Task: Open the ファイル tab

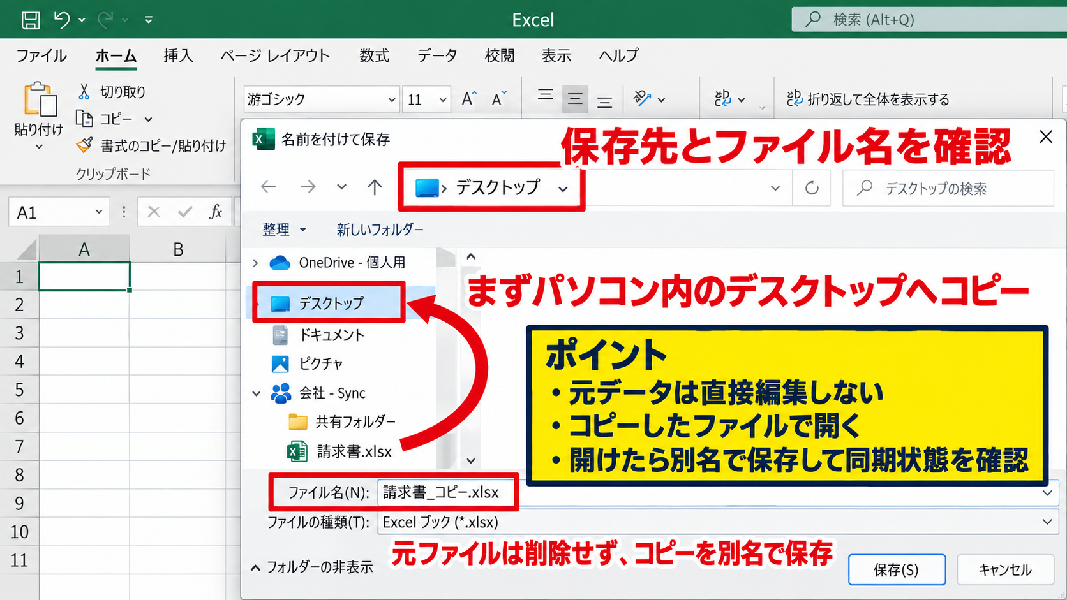Action: click(x=41, y=55)
